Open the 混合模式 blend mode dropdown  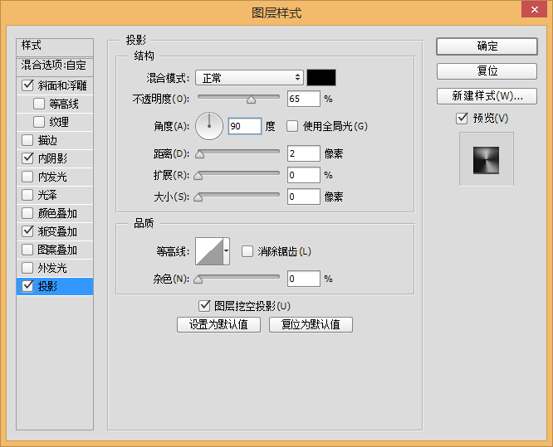tap(249, 77)
